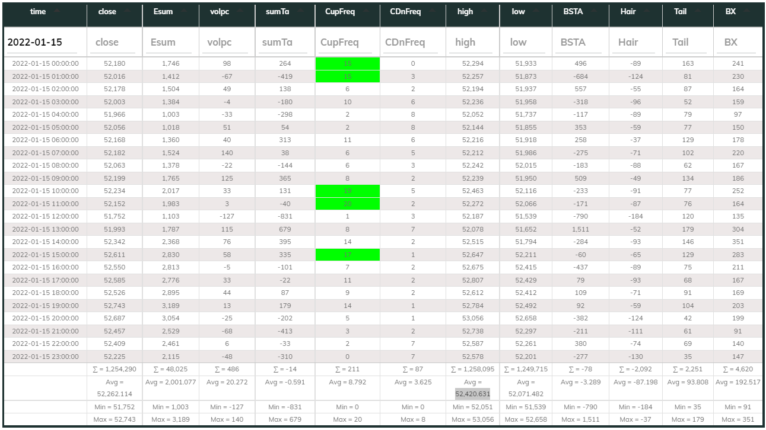The width and height of the screenshot is (766, 430).
Task: Click footer sum ∑ = 1,254,290
Action: [115, 369]
